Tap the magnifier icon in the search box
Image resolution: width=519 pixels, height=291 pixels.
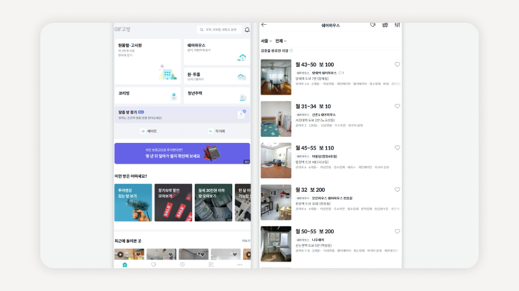(201, 30)
